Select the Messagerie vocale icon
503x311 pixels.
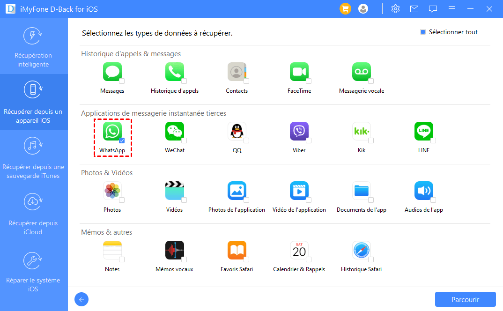click(361, 72)
